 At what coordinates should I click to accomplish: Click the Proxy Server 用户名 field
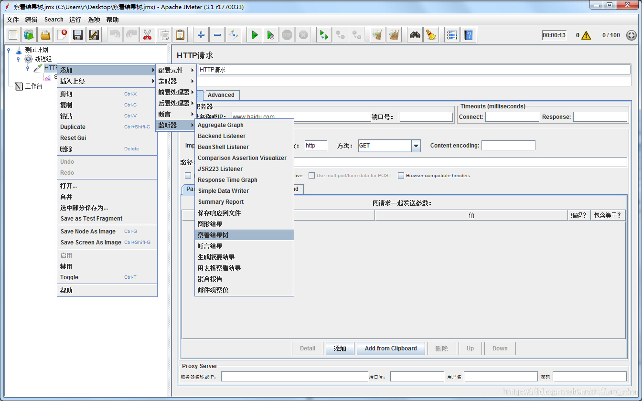pyautogui.click(x=501, y=377)
